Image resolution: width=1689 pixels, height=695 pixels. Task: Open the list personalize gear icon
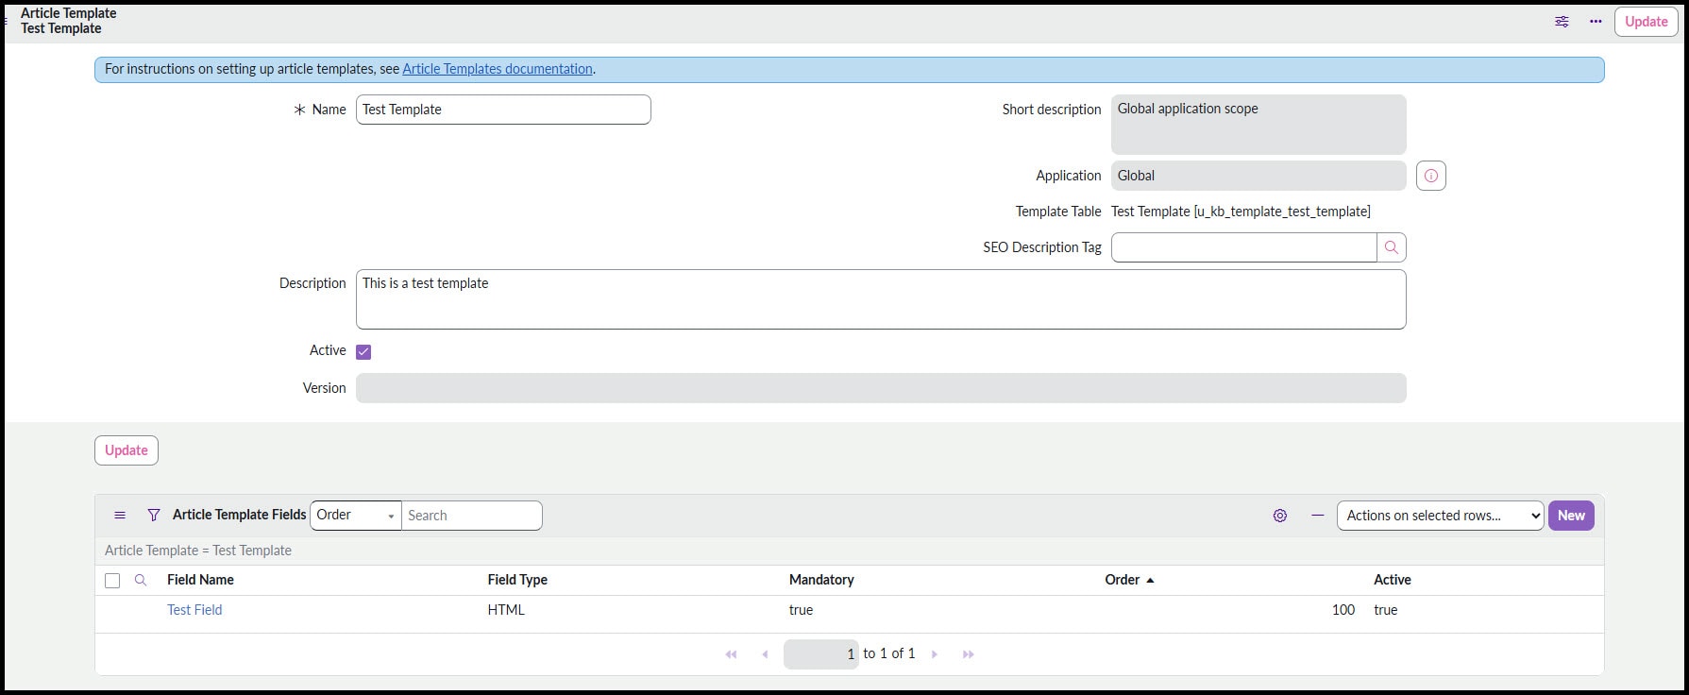coord(1280,516)
